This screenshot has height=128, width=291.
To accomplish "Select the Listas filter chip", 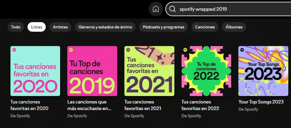I will (x=36, y=27).
